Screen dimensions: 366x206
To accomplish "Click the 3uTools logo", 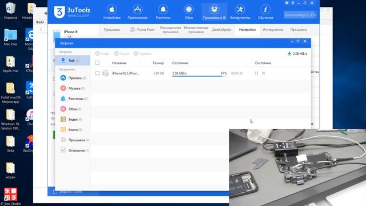I will (x=72, y=11).
